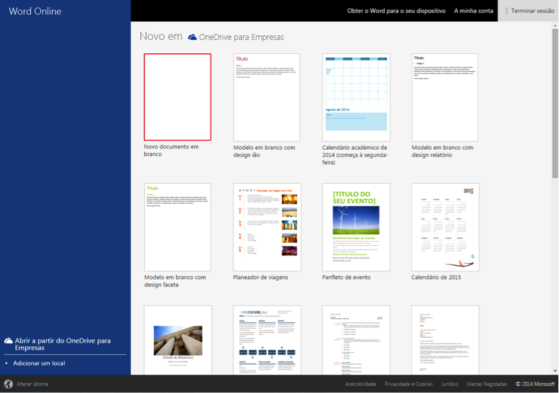Click Modelo em branco com design faceta label
This screenshot has width=559, height=393.
(x=175, y=281)
